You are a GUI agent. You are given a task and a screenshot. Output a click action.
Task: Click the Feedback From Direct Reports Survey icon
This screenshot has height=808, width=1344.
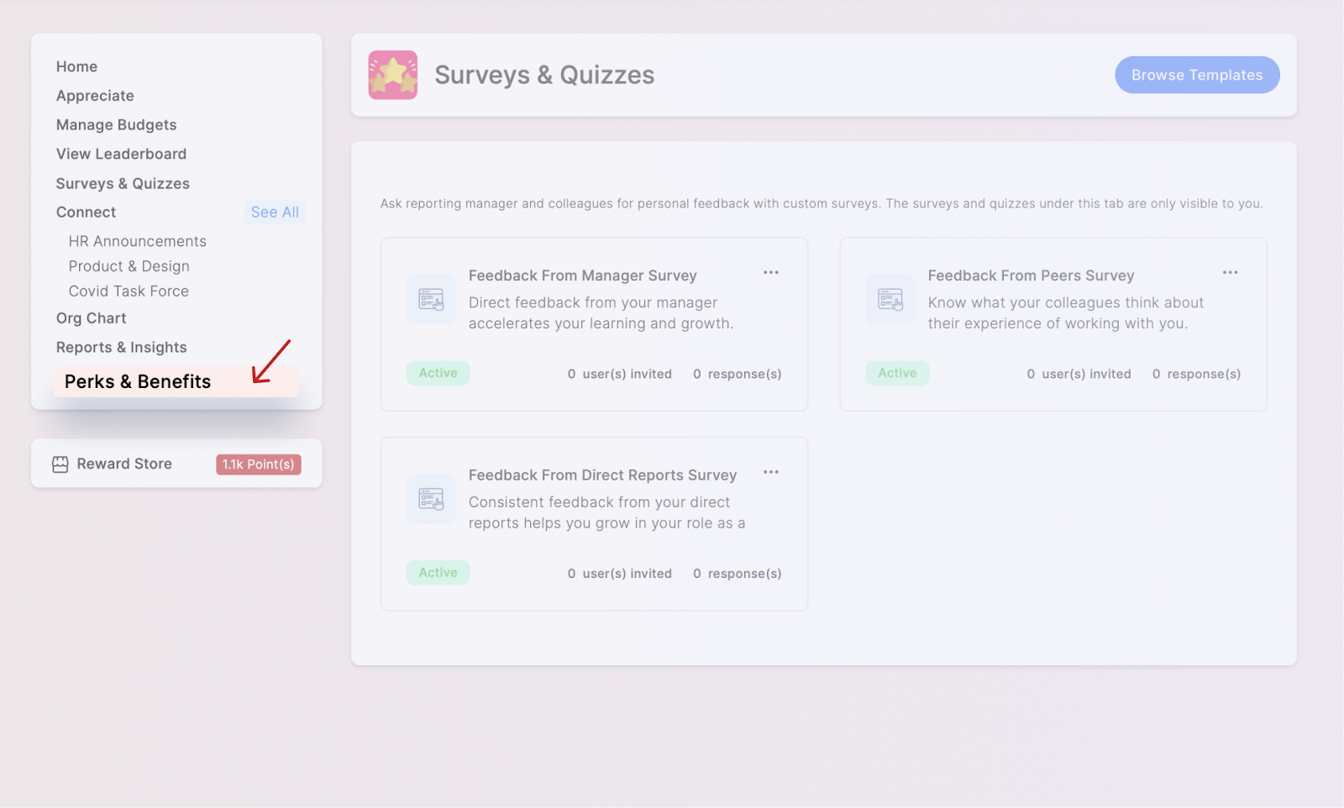click(x=431, y=499)
